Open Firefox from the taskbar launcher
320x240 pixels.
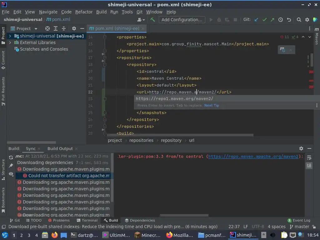54,235
